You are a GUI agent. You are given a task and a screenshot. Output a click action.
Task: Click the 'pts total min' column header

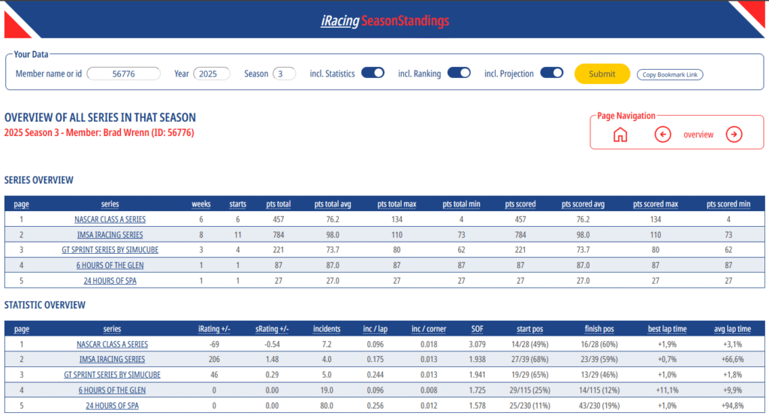pos(461,204)
